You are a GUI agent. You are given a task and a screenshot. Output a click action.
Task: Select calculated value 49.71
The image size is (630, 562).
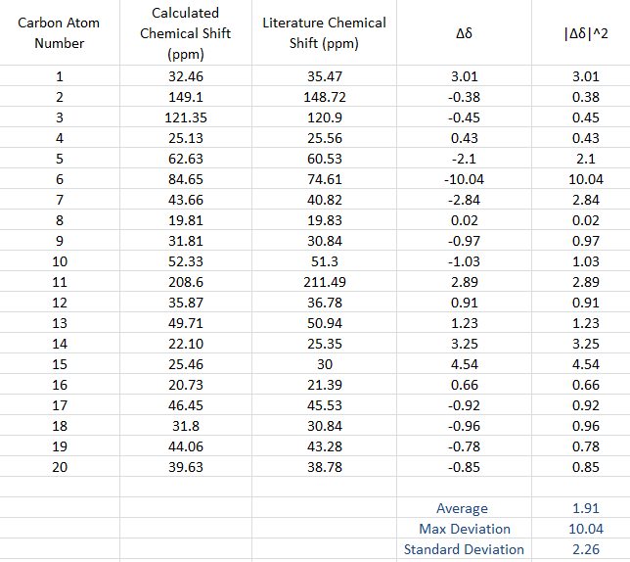tap(186, 322)
